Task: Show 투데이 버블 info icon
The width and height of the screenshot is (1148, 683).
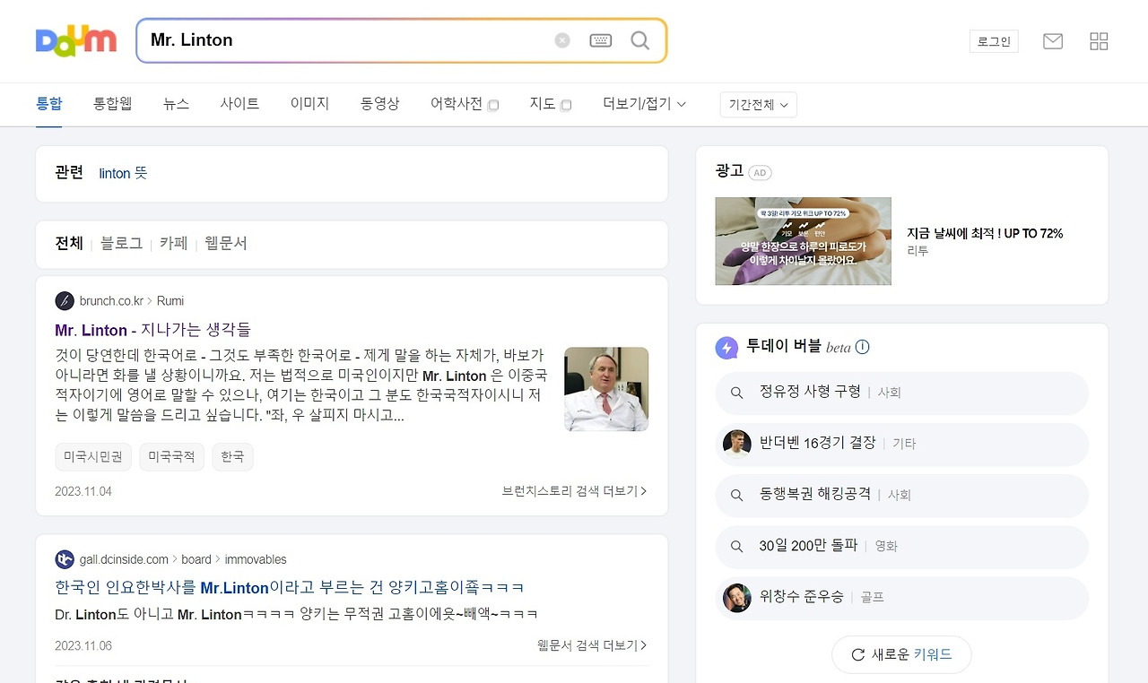Action: 862,347
